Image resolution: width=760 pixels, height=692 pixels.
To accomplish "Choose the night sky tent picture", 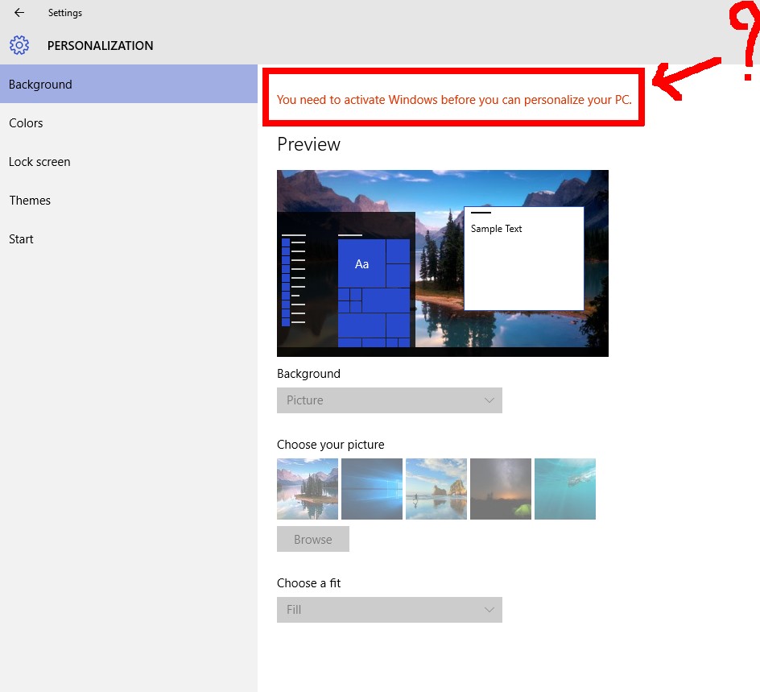I will point(501,489).
